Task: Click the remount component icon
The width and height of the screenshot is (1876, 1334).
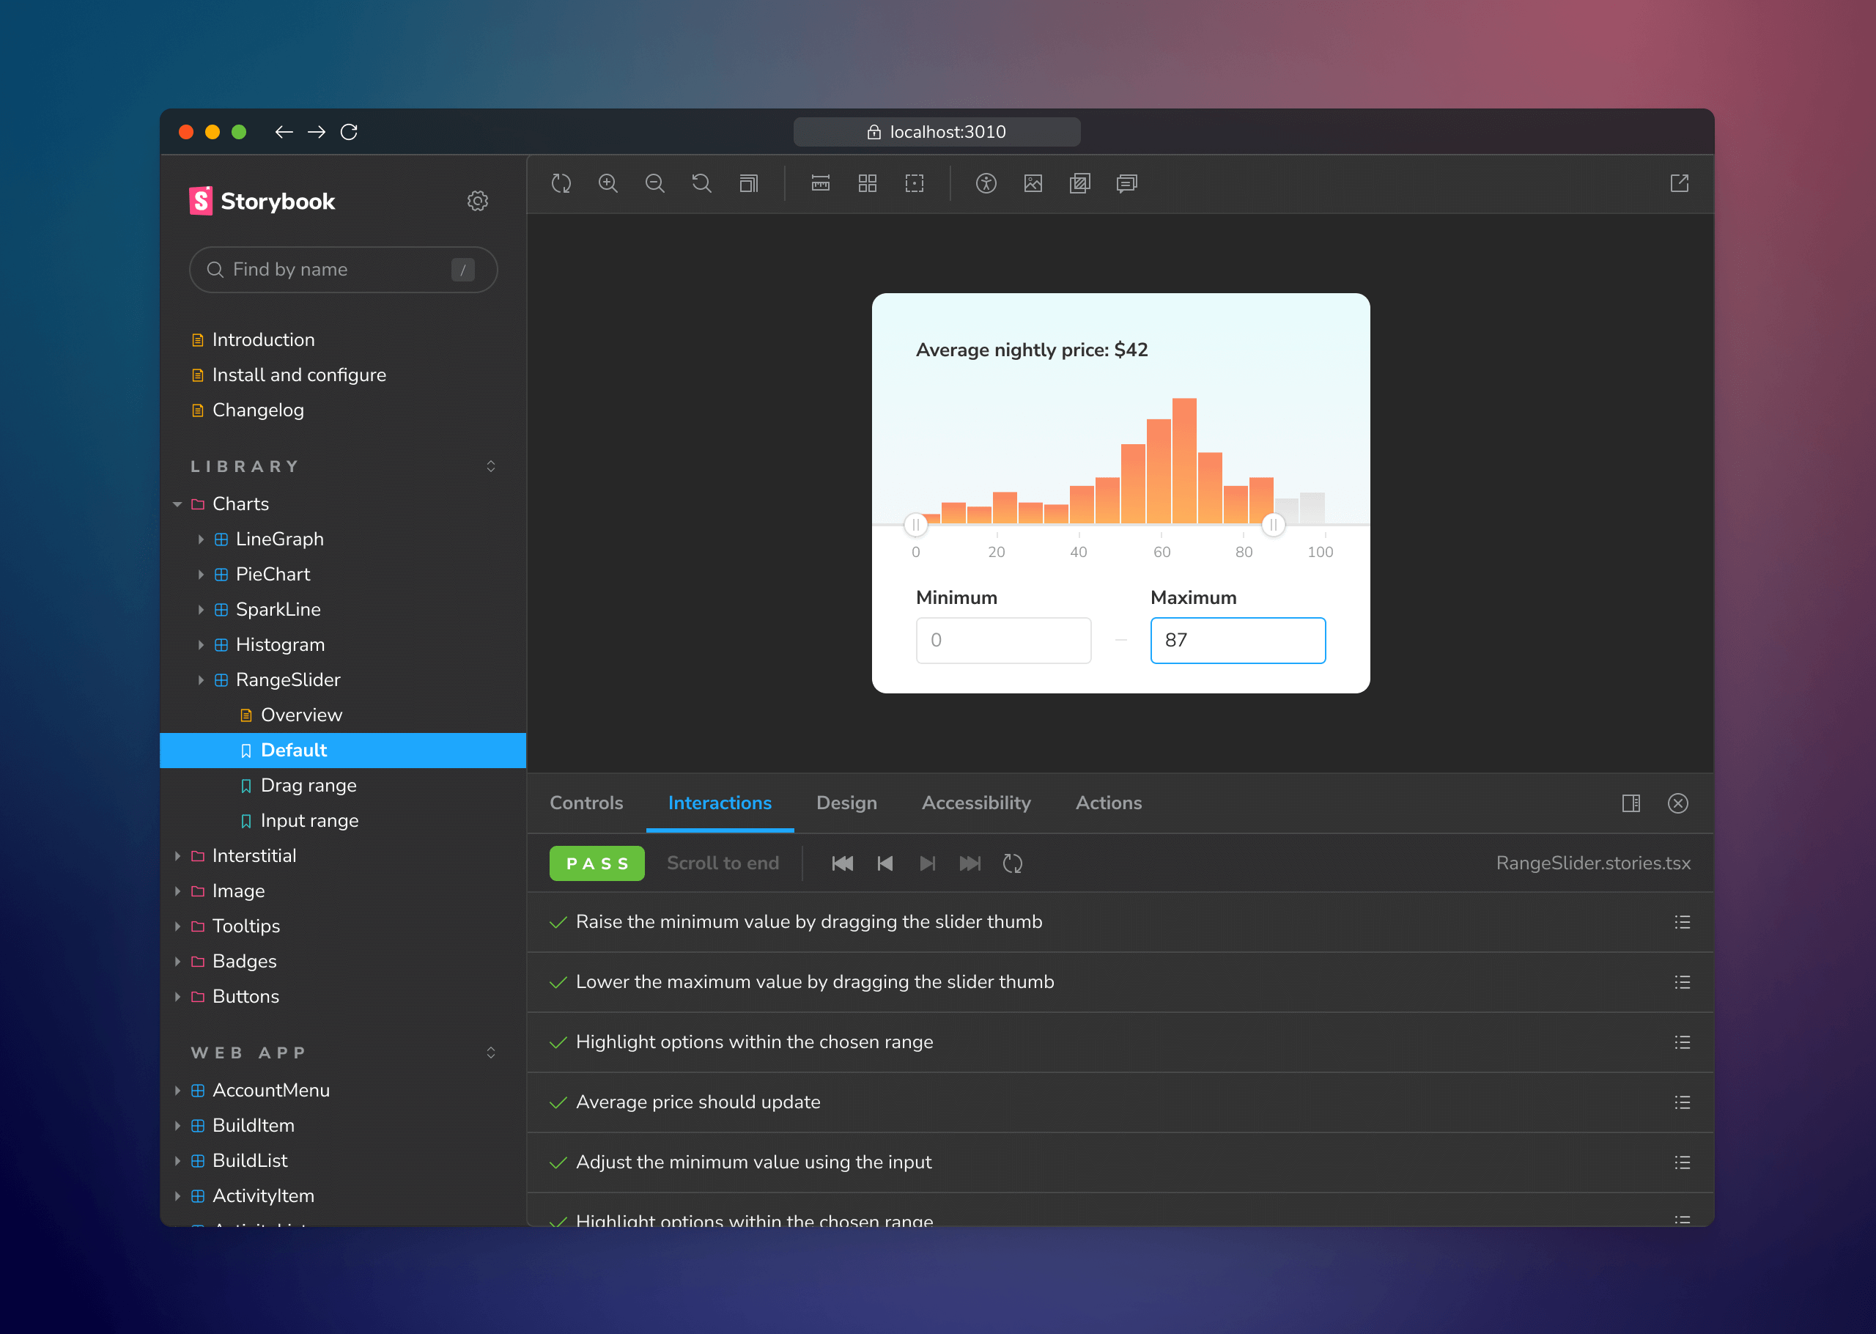Action: (561, 183)
